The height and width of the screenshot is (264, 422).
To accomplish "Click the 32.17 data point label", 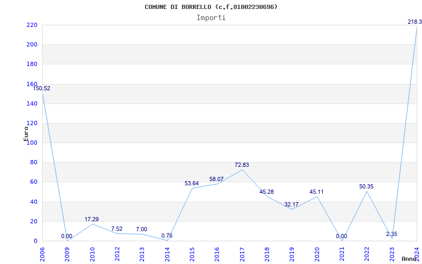I will click(291, 204).
